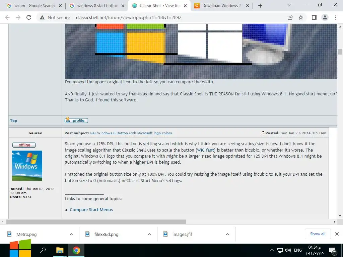Click the Not secure warning icon
This screenshot has height=257, width=343.
tap(42, 17)
